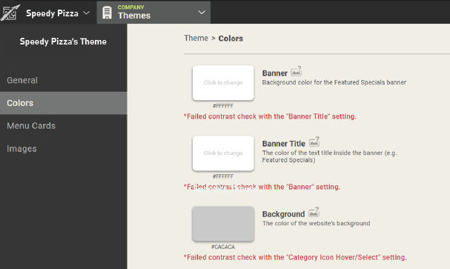This screenshot has height=269, width=450.
Task: Show the Background preview help icon
Action: point(314,212)
